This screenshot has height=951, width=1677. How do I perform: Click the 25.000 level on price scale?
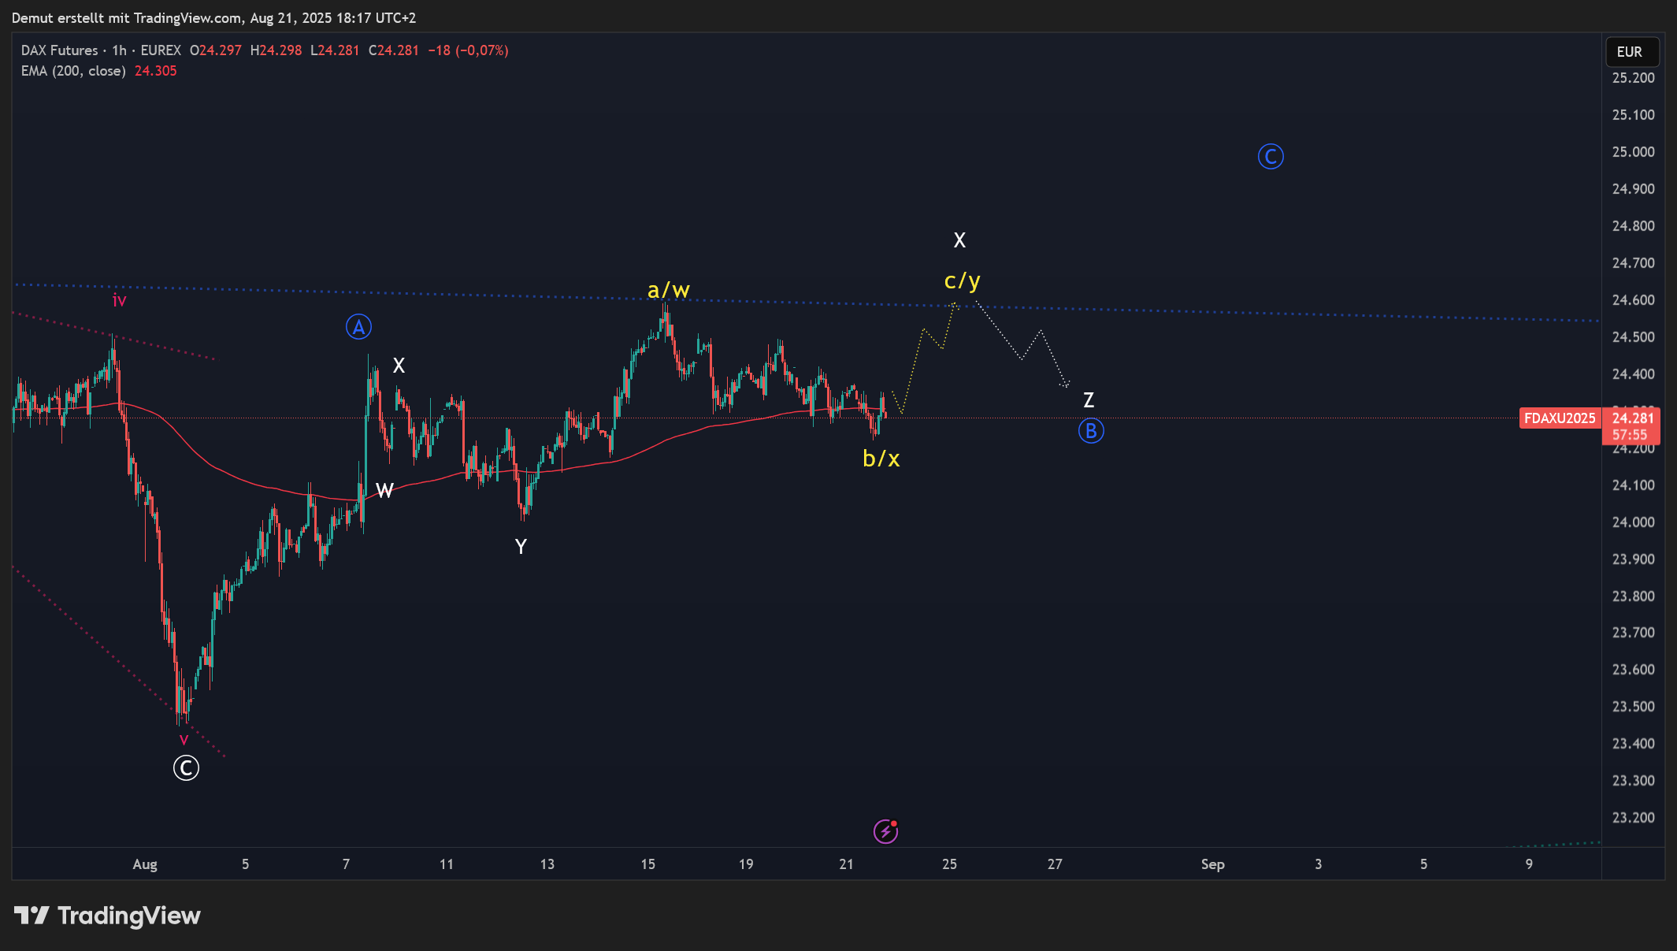1633,152
